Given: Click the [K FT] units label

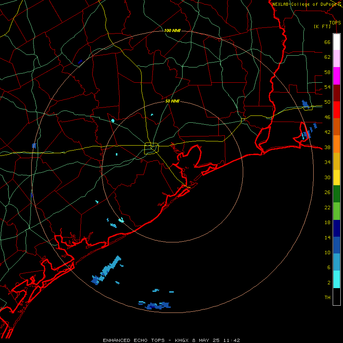Looking at the screenshot, I should coord(322,27).
